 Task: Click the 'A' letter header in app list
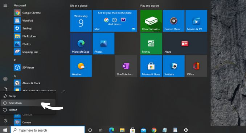point(15,76)
